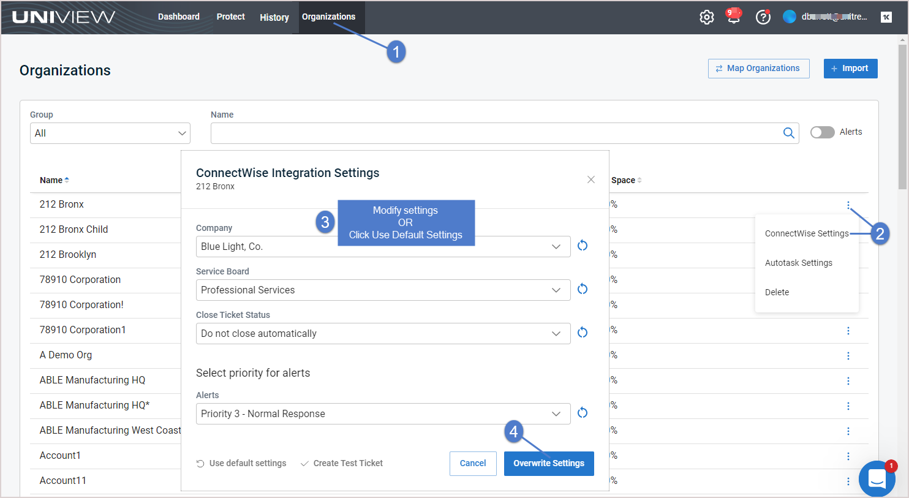The image size is (909, 498).
Task: Click Create Test Ticket link
Action: click(342, 463)
